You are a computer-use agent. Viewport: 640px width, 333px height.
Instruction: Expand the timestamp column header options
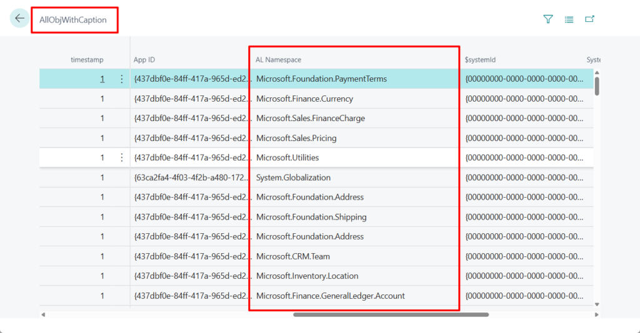pyautogui.click(x=87, y=60)
